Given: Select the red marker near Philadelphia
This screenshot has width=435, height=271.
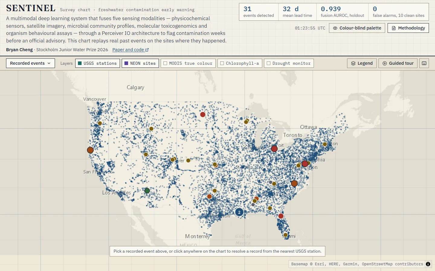Looking at the screenshot, I should click(x=305, y=164).
